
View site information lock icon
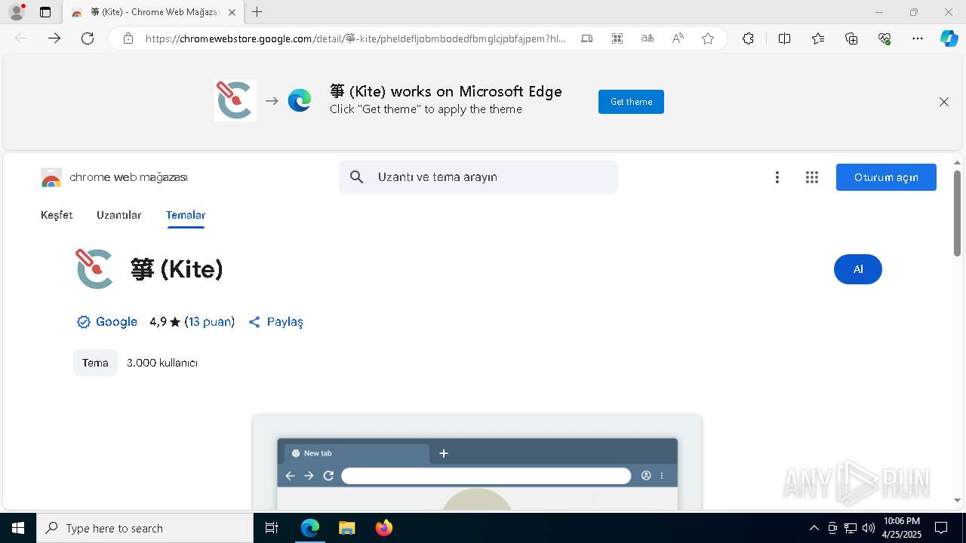pos(128,38)
